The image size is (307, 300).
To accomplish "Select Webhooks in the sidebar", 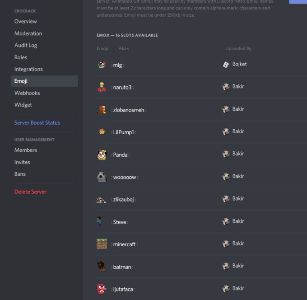I will pyautogui.click(x=27, y=93).
